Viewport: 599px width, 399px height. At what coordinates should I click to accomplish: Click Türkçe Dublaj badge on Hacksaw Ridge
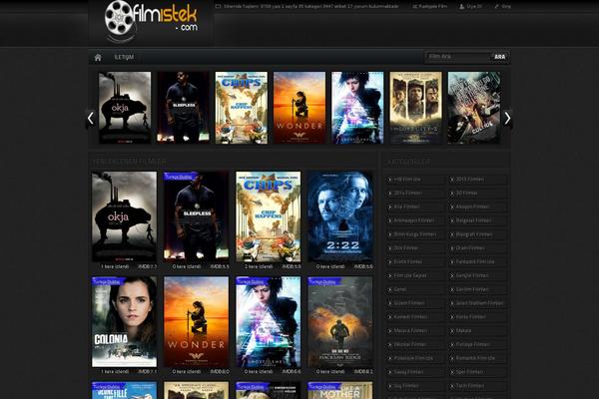323,281
